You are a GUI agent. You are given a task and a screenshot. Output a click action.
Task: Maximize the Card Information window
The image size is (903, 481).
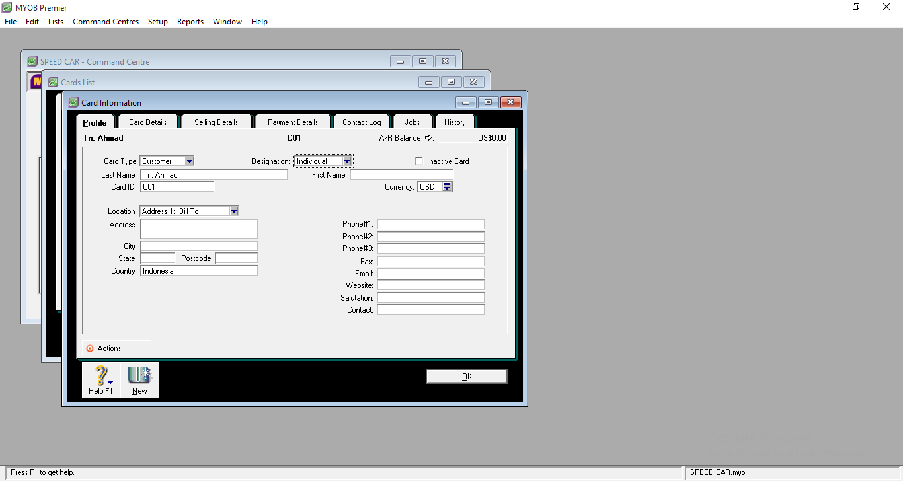click(488, 102)
